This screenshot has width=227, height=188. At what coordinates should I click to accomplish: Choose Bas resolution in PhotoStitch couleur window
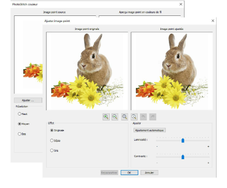[19, 134]
